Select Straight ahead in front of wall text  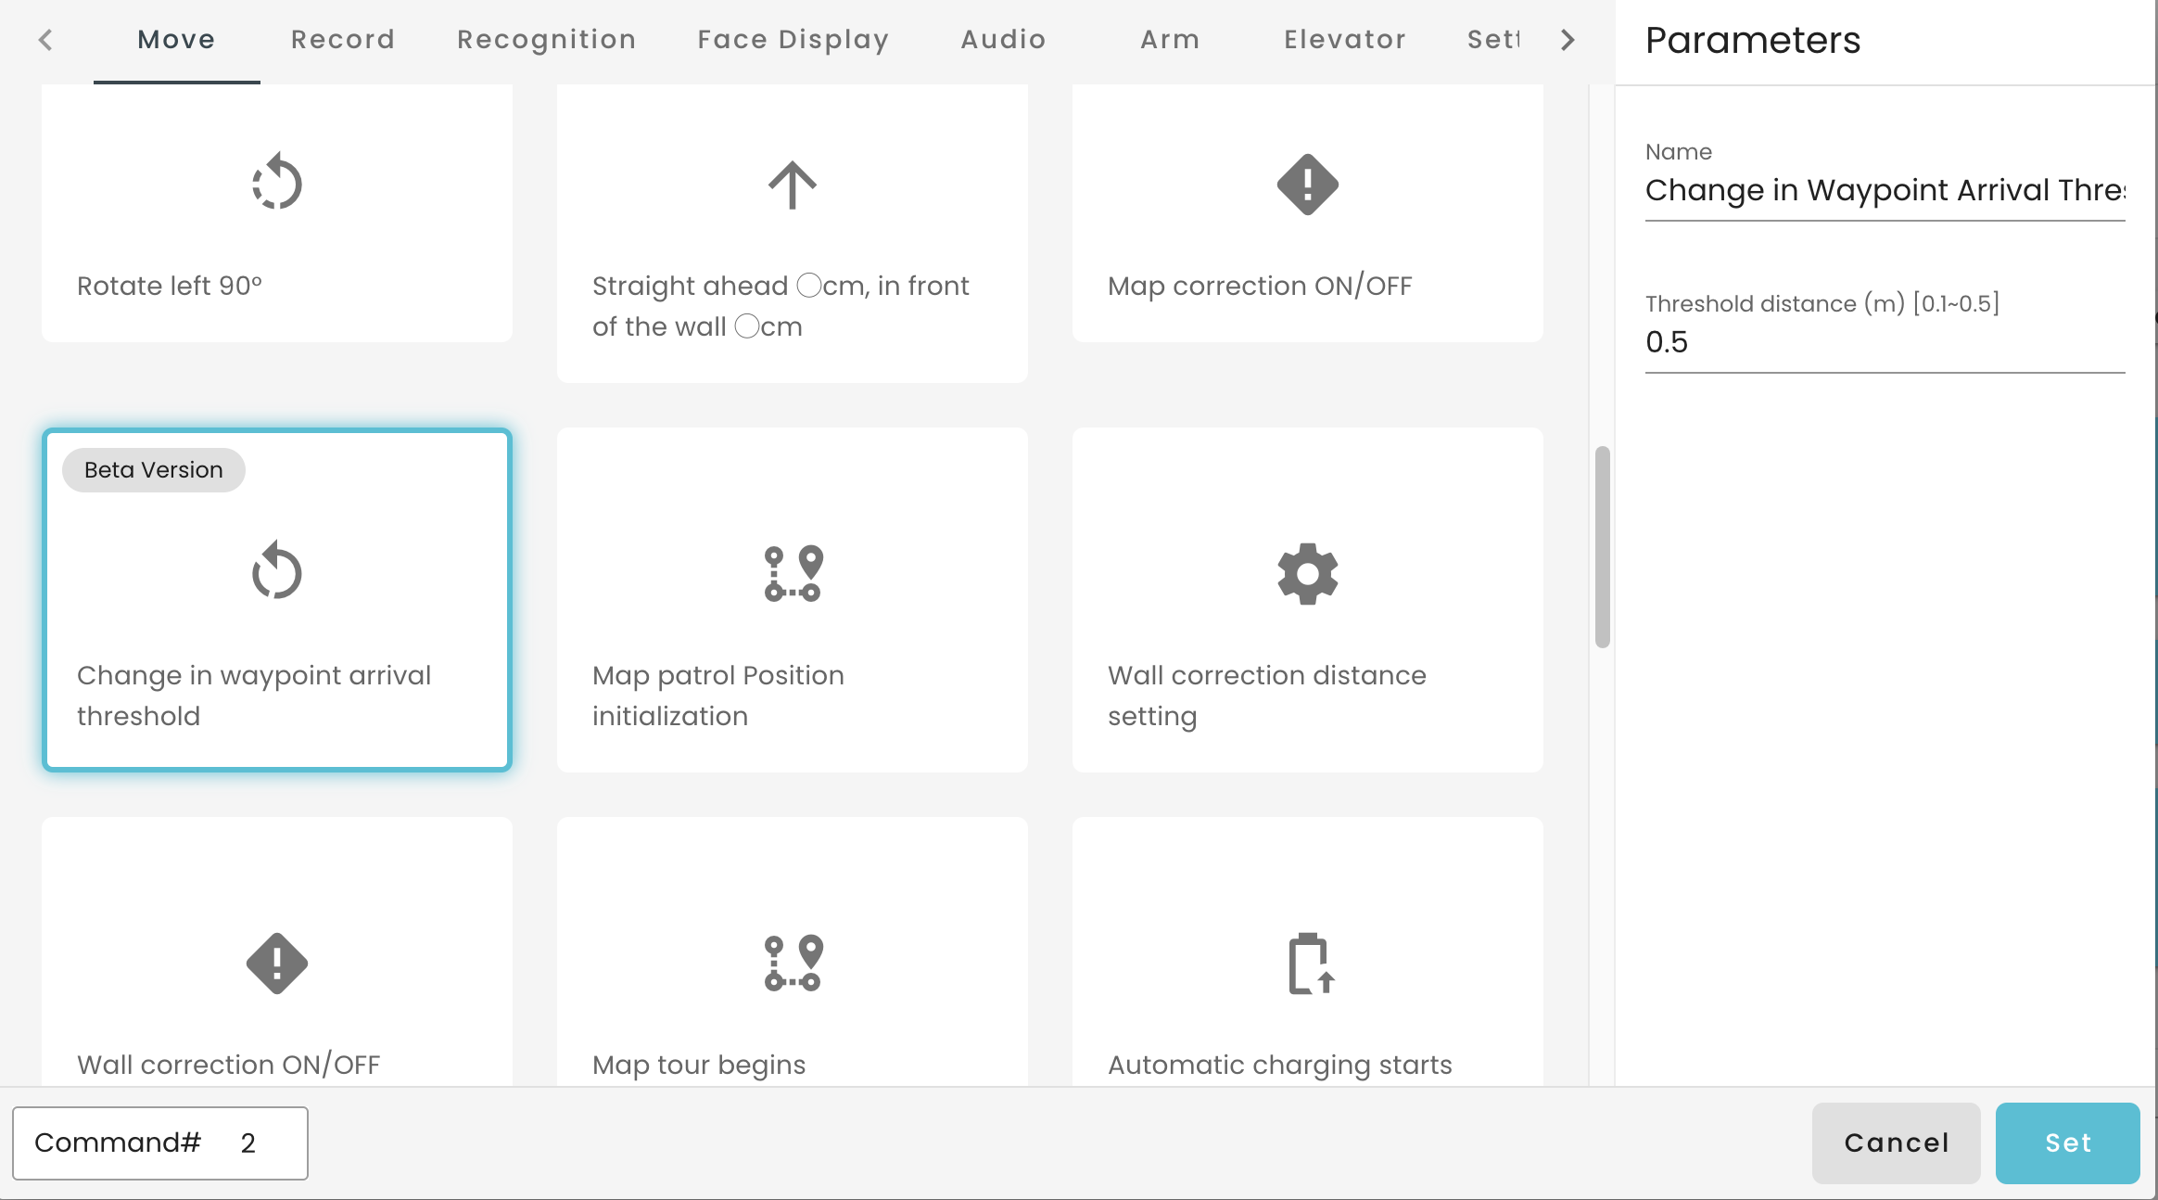(x=781, y=306)
